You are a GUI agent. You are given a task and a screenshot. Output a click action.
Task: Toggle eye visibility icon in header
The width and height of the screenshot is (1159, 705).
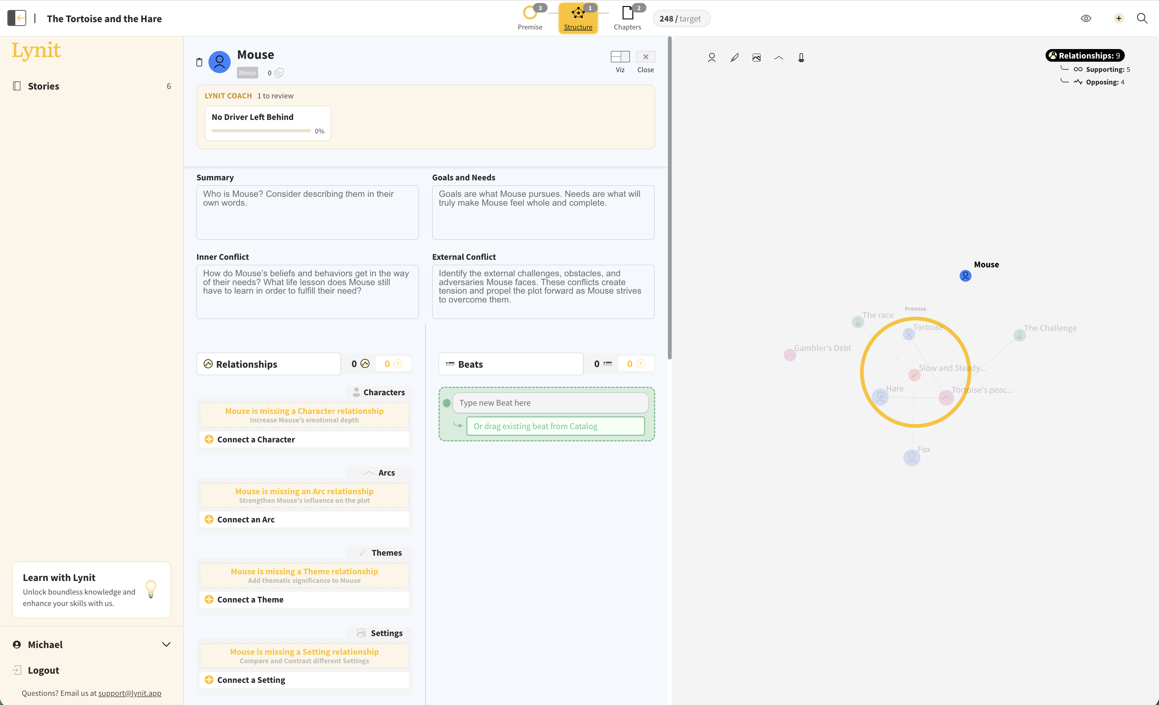pyautogui.click(x=1085, y=18)
